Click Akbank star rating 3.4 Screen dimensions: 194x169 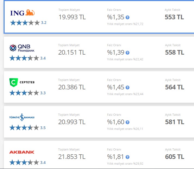tap(28, 162)
